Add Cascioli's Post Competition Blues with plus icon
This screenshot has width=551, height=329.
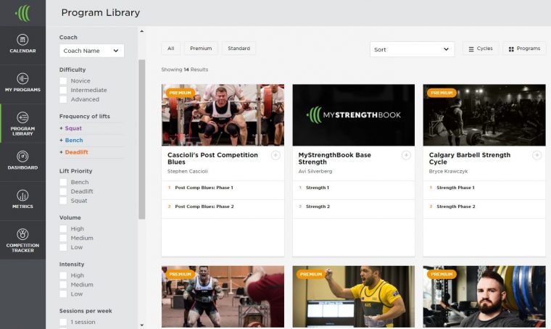(275, 155)
